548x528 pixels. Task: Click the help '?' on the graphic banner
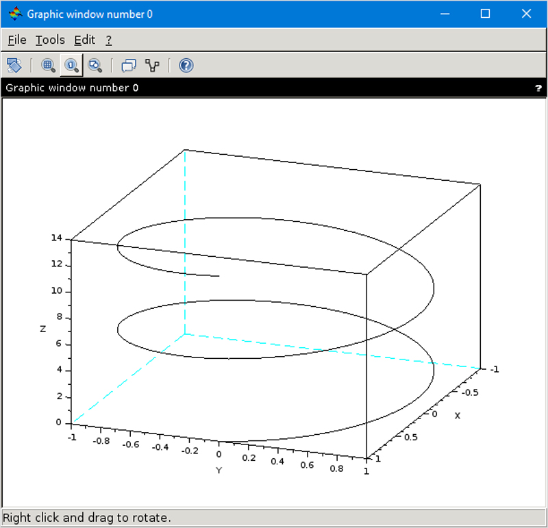pyautogui.click(x=538, y=88)
